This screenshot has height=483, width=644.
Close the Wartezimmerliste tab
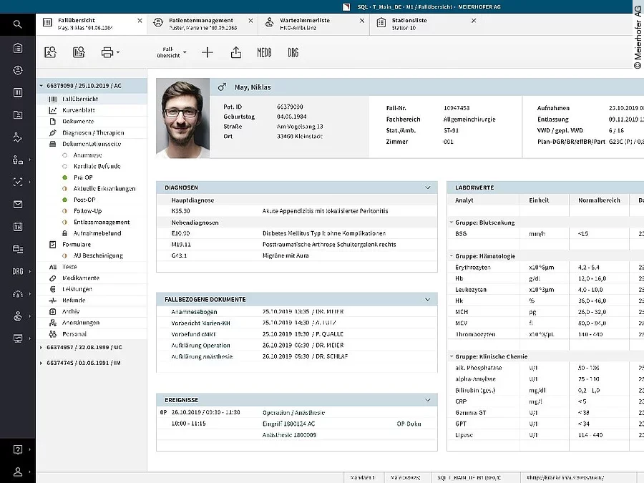361,21
